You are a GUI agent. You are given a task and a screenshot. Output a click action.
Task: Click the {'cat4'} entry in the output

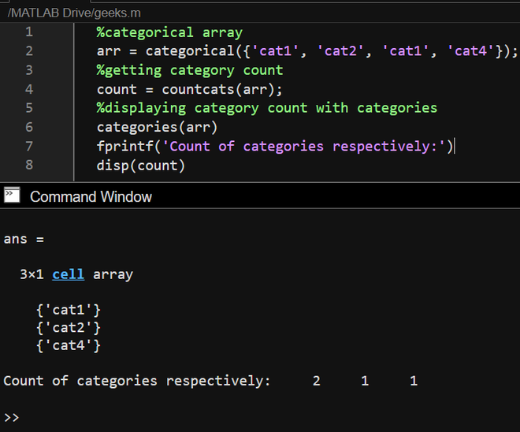pyautogui.click(x=69, y=345)
